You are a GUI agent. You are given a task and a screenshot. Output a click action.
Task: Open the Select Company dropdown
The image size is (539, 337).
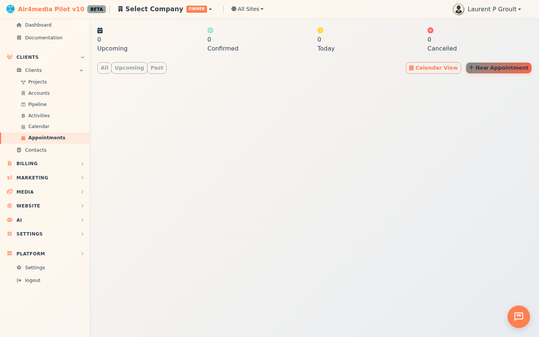click(165, 9)
